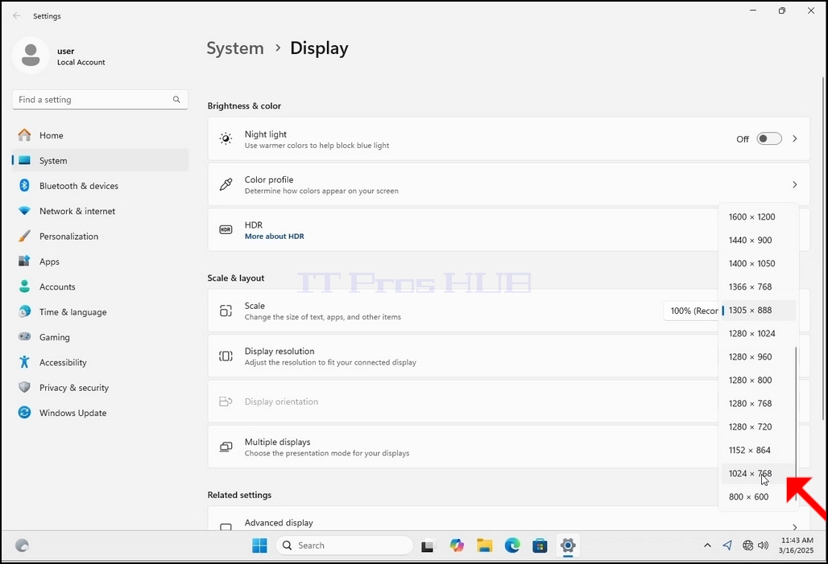Open Privacy & security settings

click(100, 388)
